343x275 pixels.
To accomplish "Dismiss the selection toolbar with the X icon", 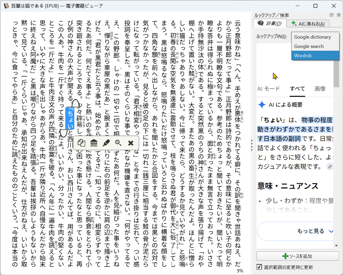I will coord(131,143).
